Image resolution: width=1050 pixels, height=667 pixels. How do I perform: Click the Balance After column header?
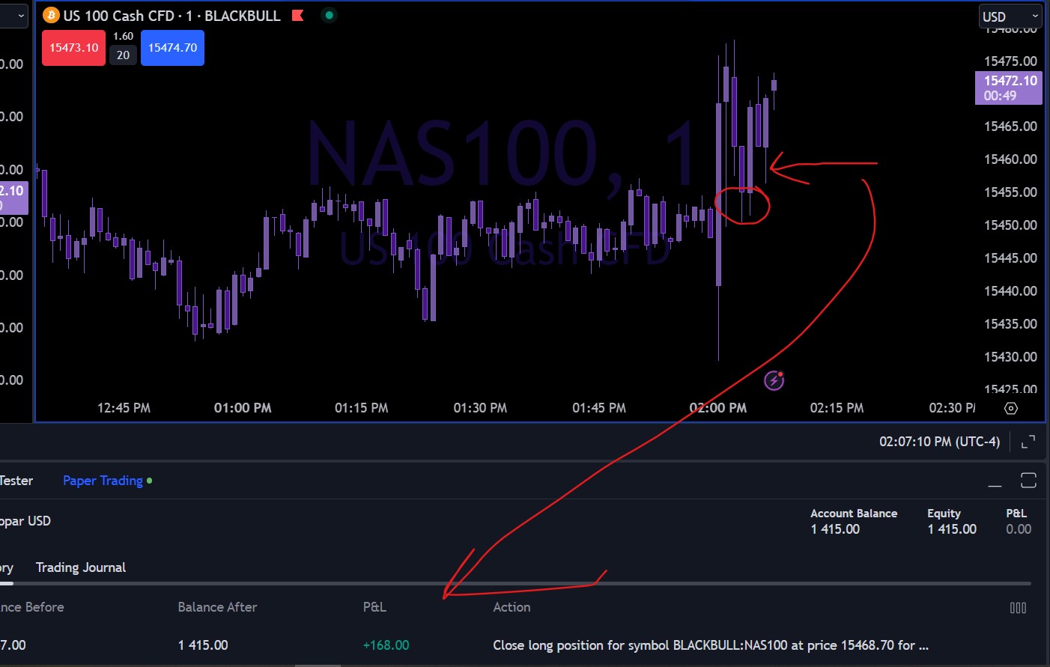click(x=217, y=607)
